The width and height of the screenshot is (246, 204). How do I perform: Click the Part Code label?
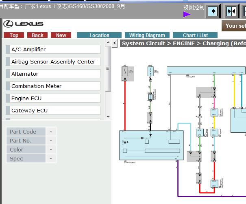coord(26,132)
